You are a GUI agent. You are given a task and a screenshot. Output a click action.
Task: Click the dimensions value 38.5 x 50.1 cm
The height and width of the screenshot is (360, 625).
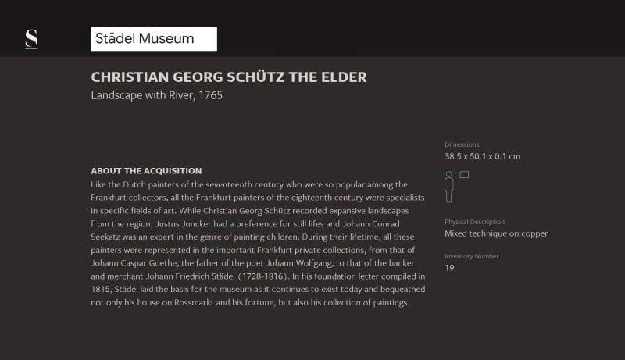pyautogui.click(x=482, y=156)
